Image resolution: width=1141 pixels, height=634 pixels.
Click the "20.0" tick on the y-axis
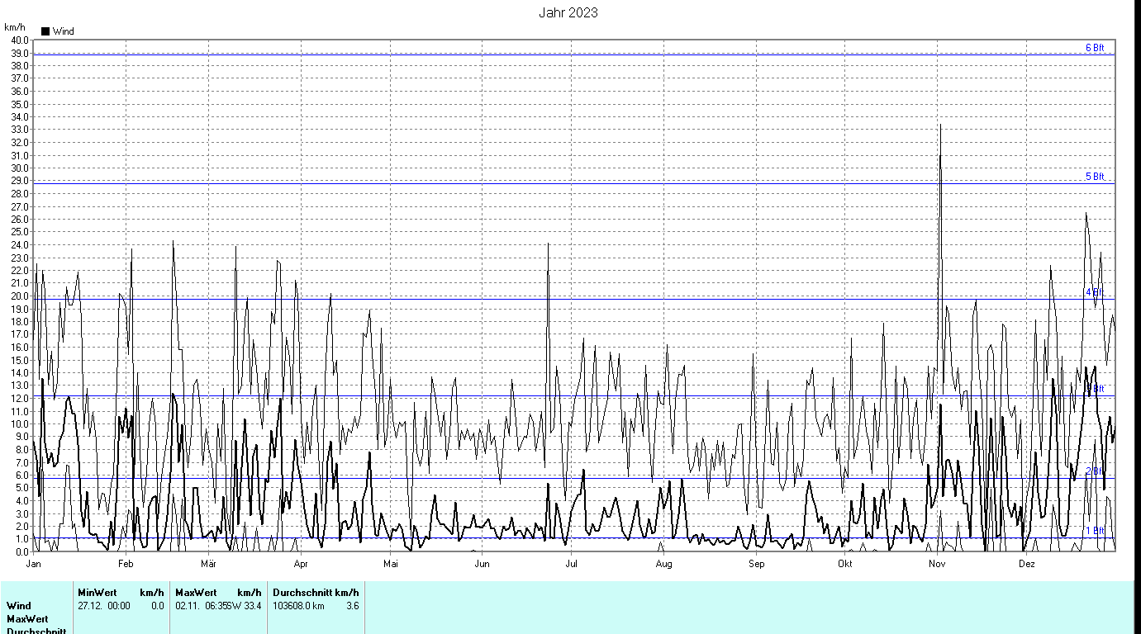[20, 296]
